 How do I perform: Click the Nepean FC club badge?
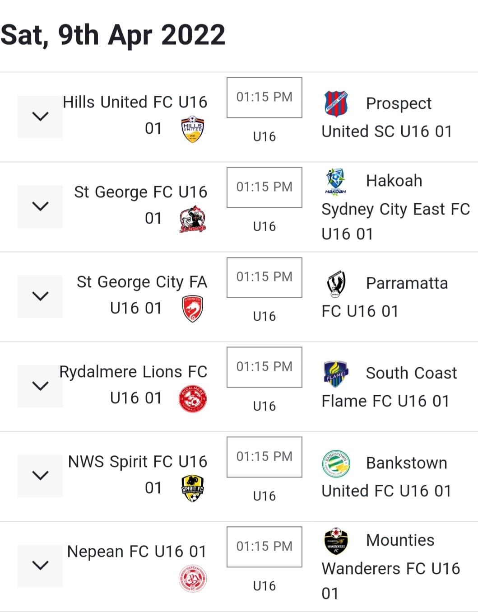click(193, 579)
